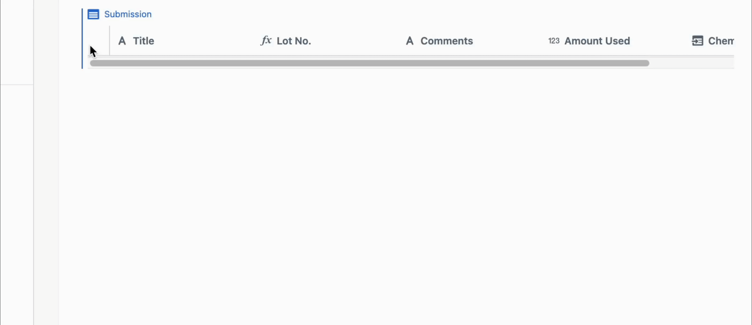The width and height of the screenshot is (752, 325).
Task: Click the narrow gray gutter strip beside the left panel
Action: pyautogui.click(x=46, y=162)
